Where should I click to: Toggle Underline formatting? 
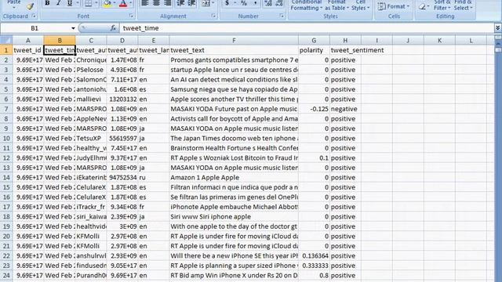[x=70, y=3]
